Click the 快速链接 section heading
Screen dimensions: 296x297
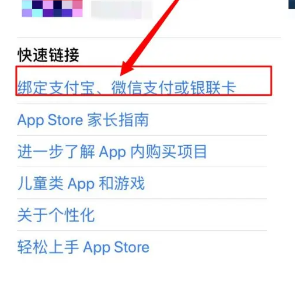[x=48, y=55]
